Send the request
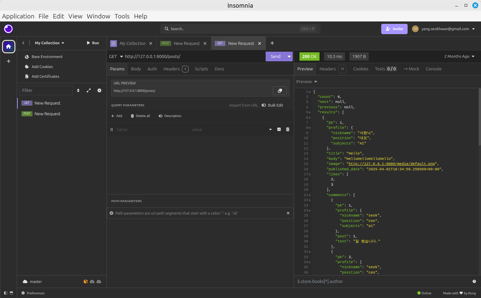Screen dimensions: 481x298 point(276,56)
